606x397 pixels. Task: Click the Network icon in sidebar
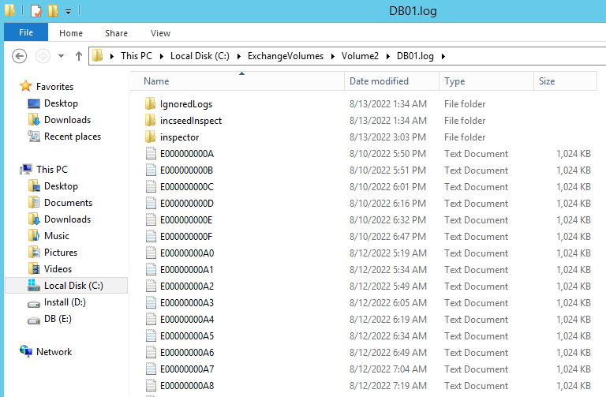26,351
